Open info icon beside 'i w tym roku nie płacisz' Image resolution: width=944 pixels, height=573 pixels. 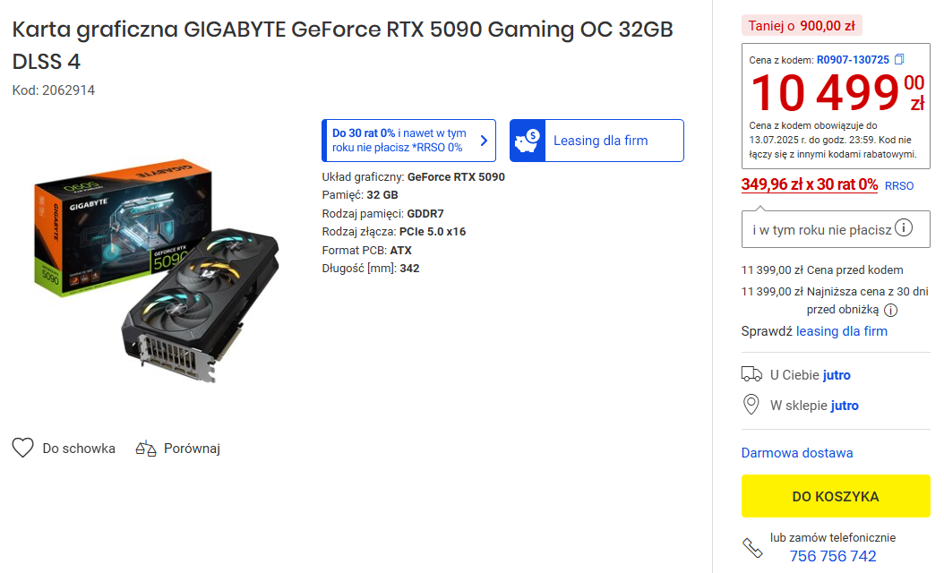[904, 228]
